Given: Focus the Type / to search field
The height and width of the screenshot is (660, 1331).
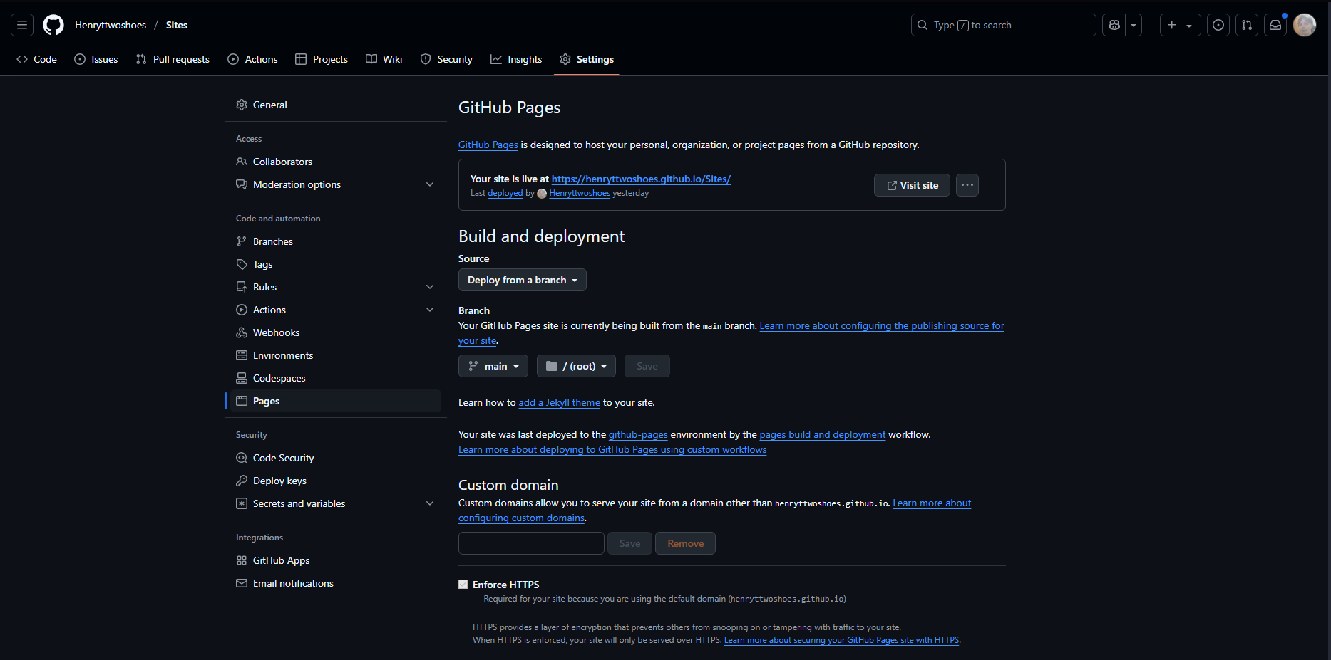Looking at the screenshot, I should tap(1003, 25).
